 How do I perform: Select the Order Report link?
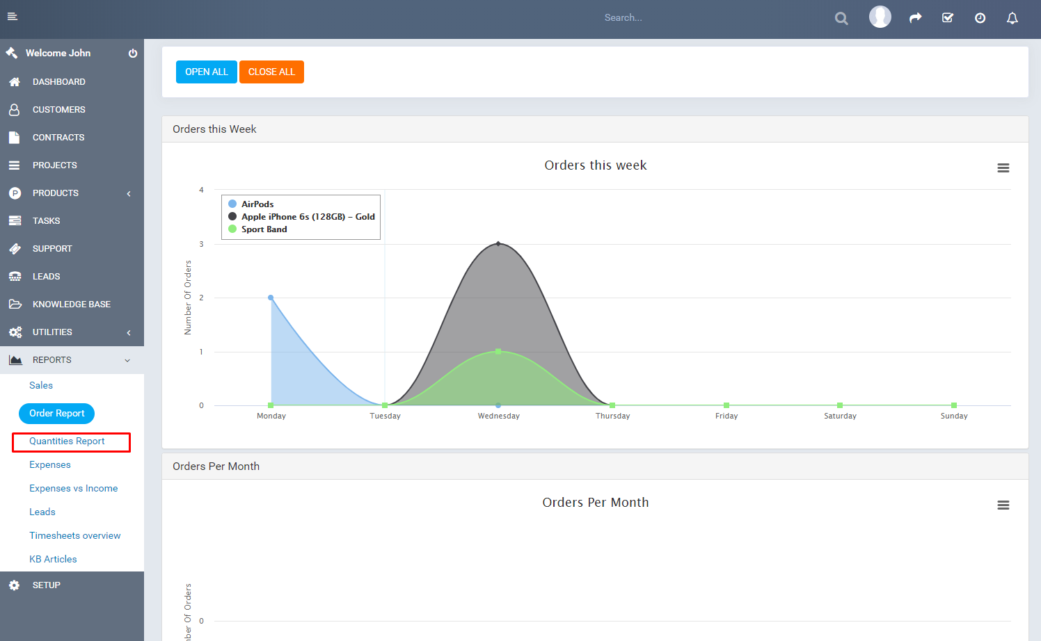click(x=57, y=414)
